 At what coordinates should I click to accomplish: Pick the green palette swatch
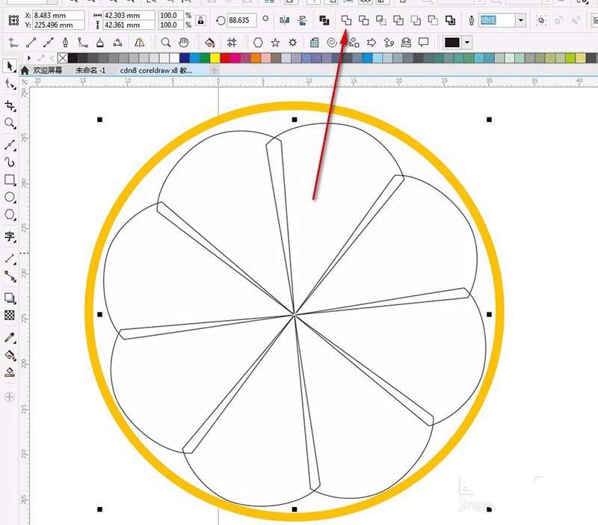(x=205, y=58)
